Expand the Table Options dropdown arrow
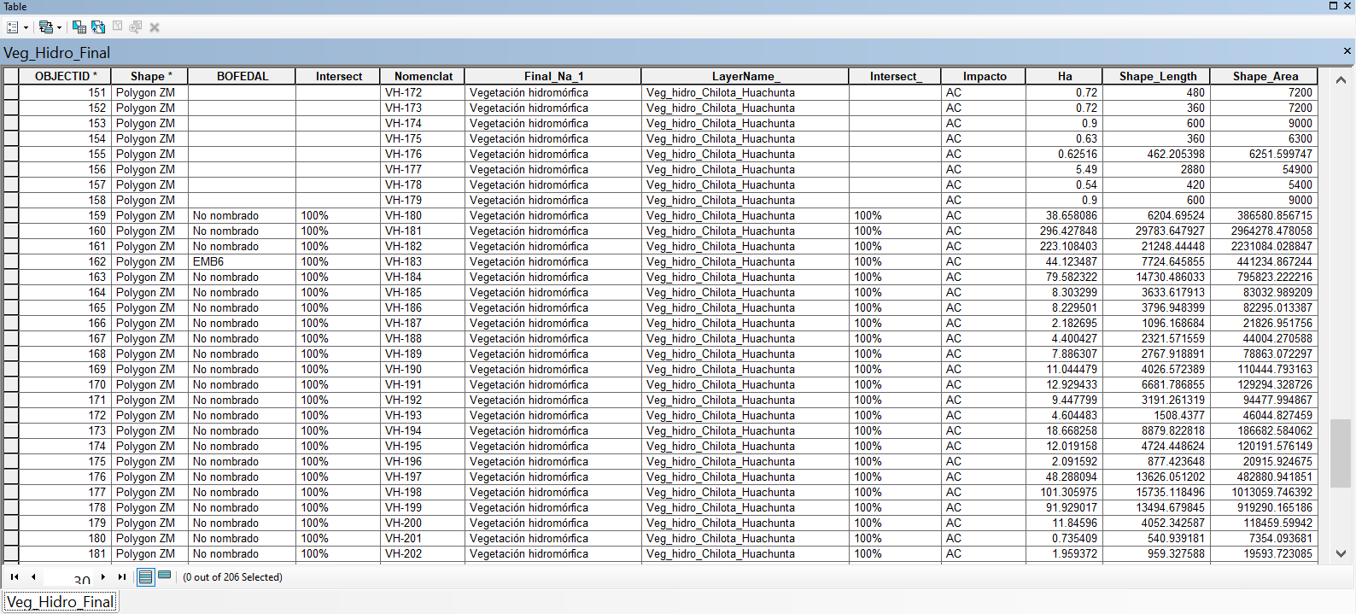 tap(26, 28)
